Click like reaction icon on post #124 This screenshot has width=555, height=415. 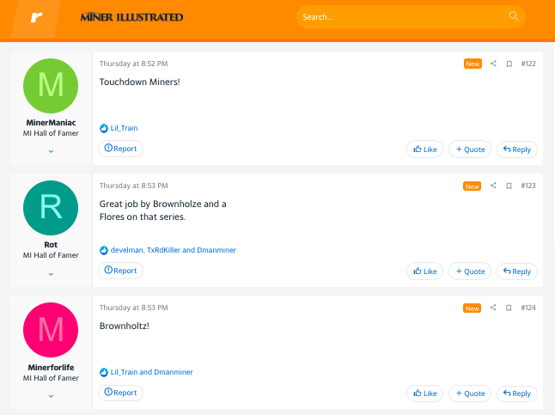104,373
